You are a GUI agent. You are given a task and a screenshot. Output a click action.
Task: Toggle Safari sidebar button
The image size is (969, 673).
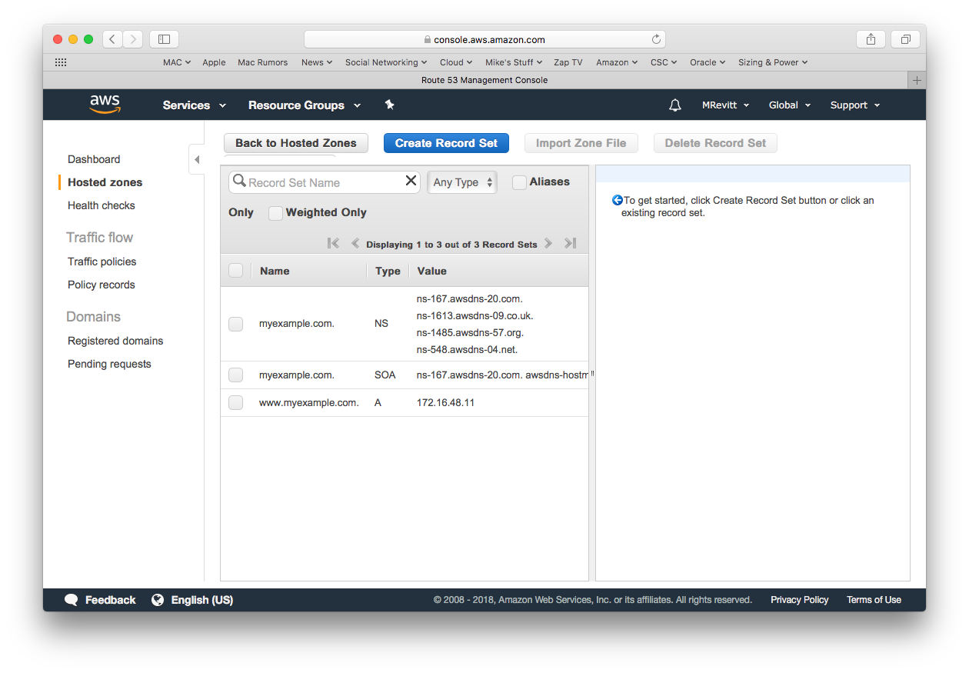pos(164,39)
